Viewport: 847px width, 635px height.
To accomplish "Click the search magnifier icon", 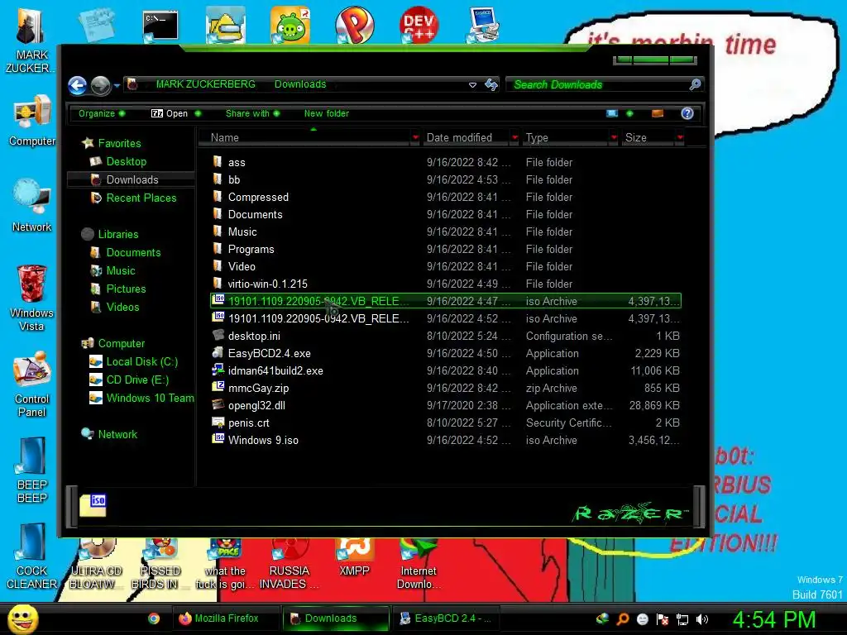I will tap(695, 84).
